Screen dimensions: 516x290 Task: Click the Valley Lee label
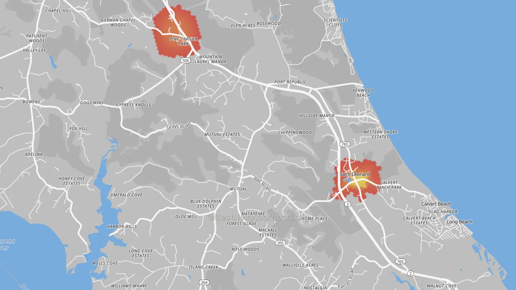(34, 50)
